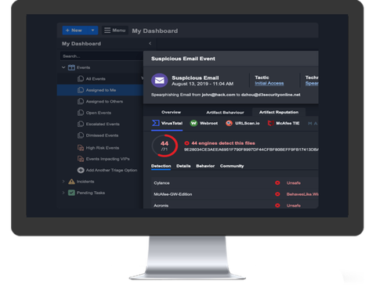View McAfee TIE reputation results
This screenshot has width=376, height=285.
284,123
